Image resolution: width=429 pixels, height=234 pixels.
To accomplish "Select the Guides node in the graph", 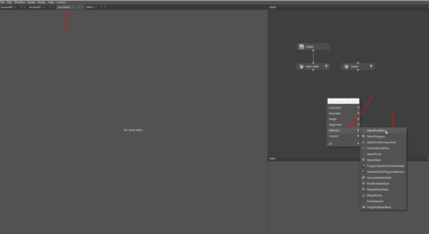I will click(312, 47).
